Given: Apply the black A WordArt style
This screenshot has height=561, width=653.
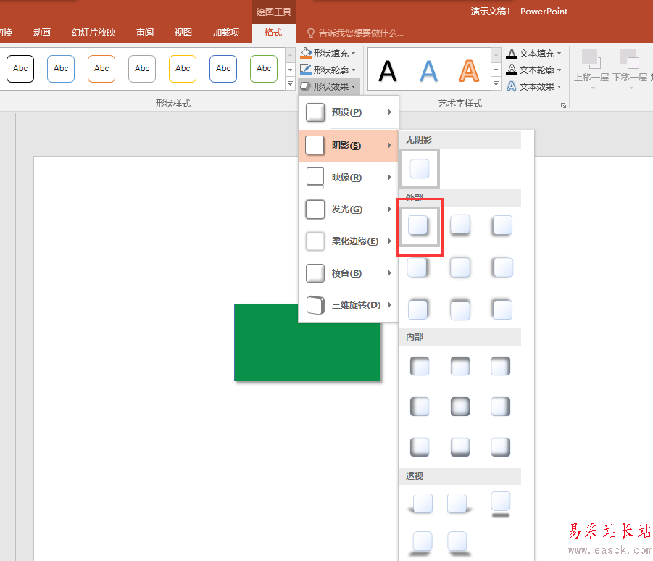Looking at the screenshot, I should pos(388,71).
